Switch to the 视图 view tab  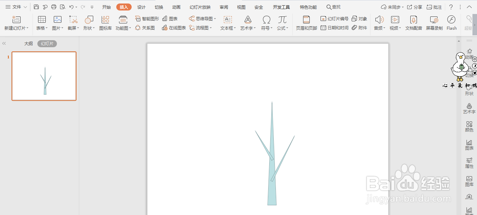[x=241, y=7]
